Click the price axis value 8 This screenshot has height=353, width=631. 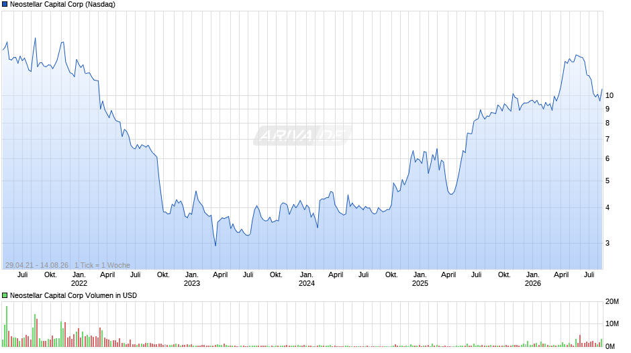pos(608,123)
